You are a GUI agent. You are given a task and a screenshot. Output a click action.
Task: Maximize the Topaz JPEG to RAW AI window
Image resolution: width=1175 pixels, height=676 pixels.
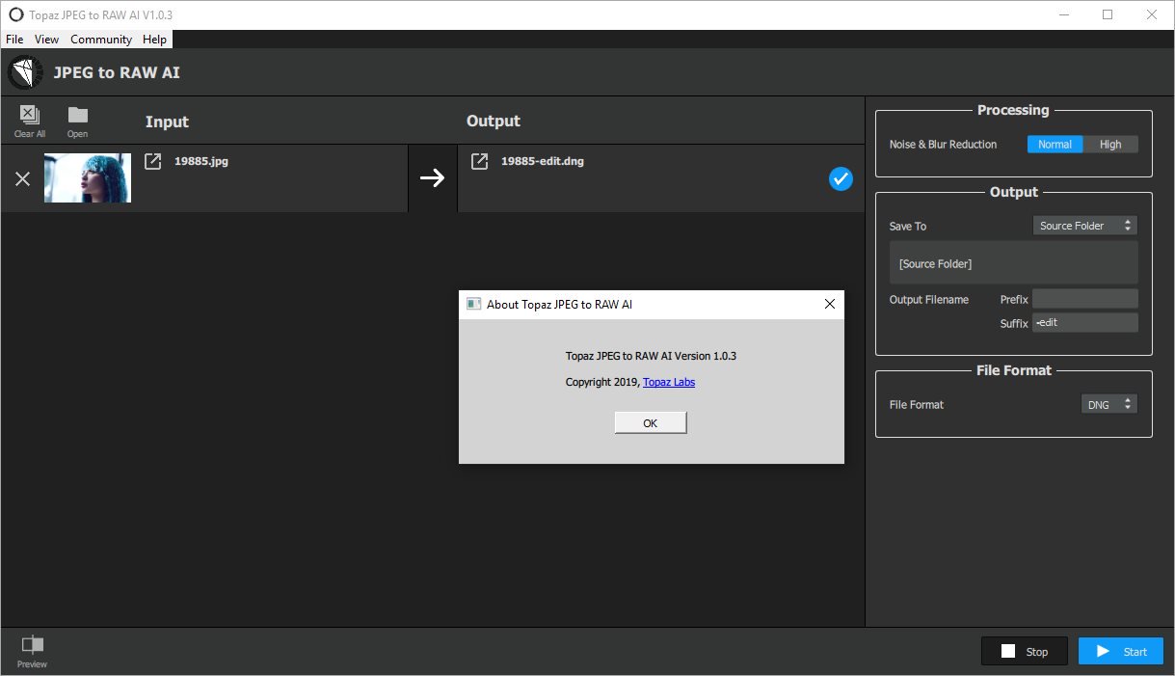pyautogui.click(x=1108, y=14)
